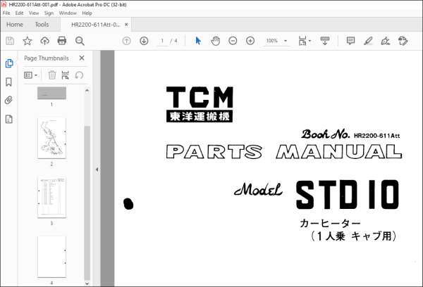423x287 pixels.
Task: Open the Window menu
Action: coord(68,13)
